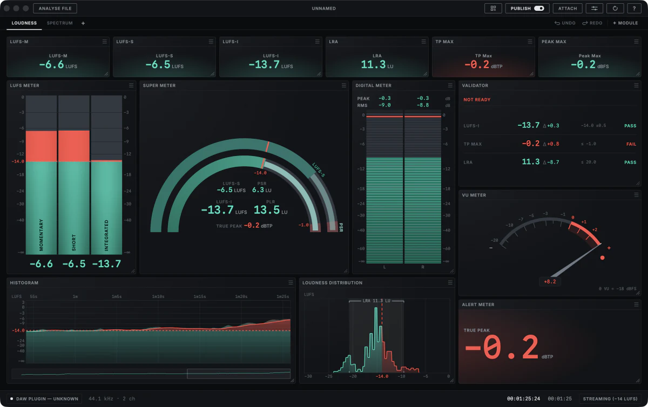Open LUFS METER panel menu icon
The width and height of the screenshot is (648, 407).
point(131,85)
